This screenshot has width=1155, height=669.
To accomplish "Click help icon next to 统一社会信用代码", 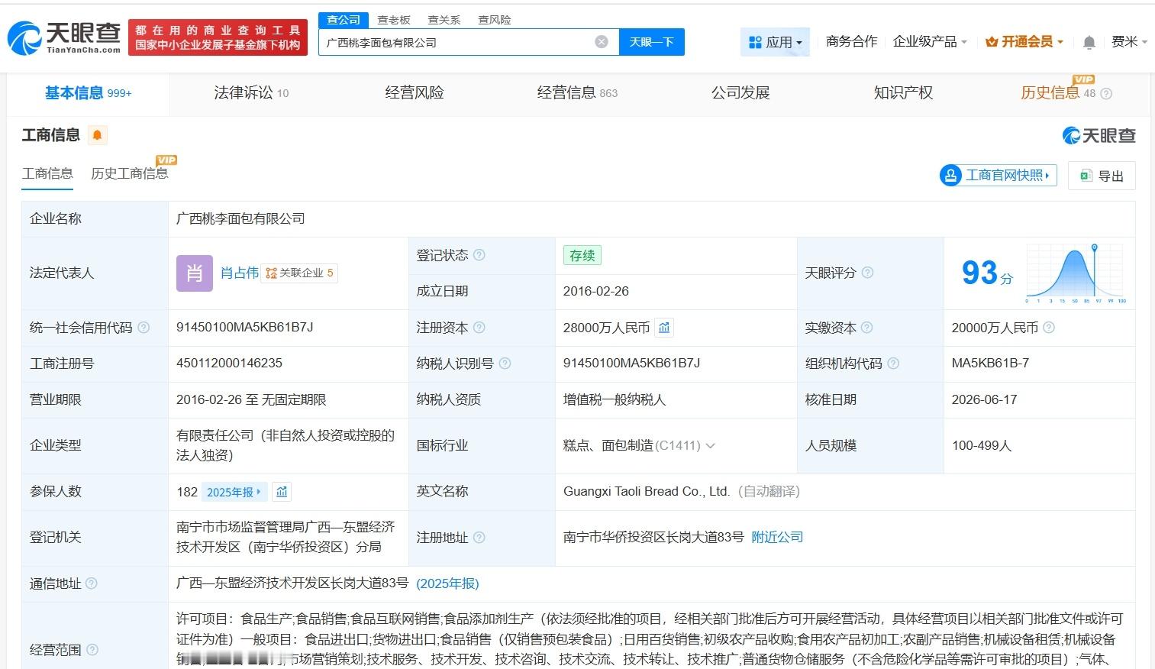I will (143, 328).
